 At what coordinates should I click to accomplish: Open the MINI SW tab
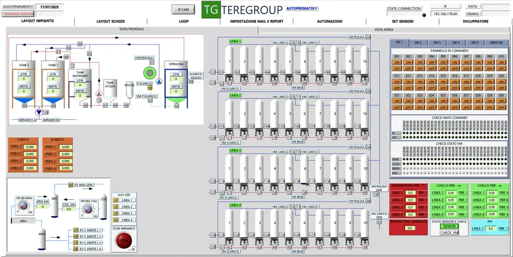tap(494, 42)
